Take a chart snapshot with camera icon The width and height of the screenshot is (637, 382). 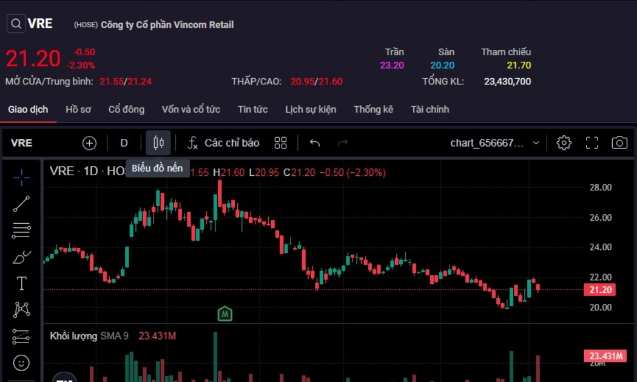pos(619,143)
